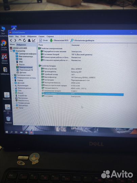
Task: Create a report with the Отчёт toolbar button
Action: point(43,40)
